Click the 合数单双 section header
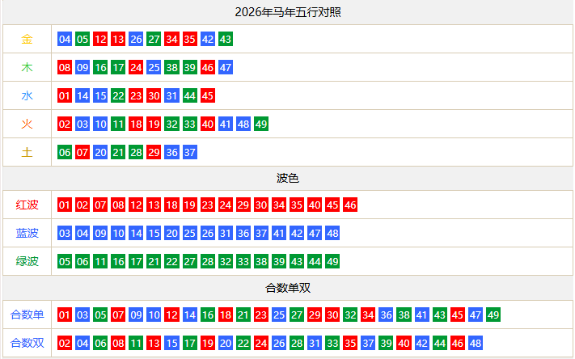575x359 pixels. pos(288,288)
